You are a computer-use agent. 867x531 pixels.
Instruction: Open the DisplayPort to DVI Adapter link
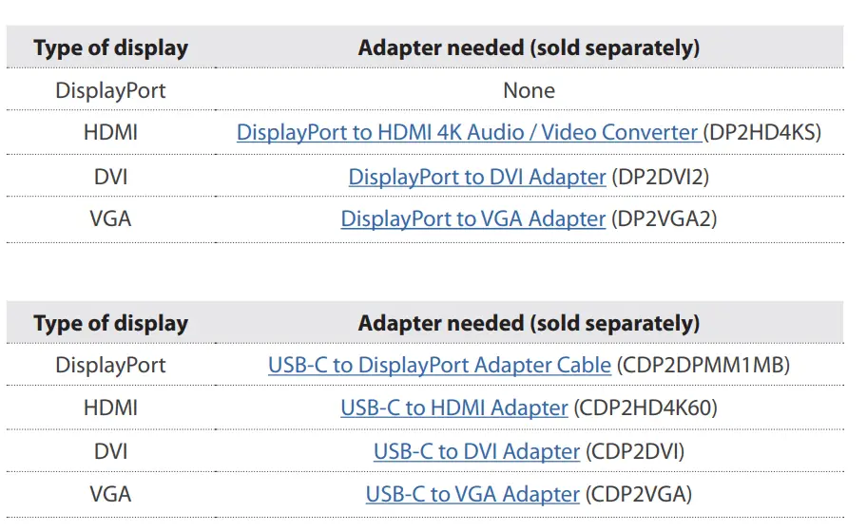pos(476,177)
